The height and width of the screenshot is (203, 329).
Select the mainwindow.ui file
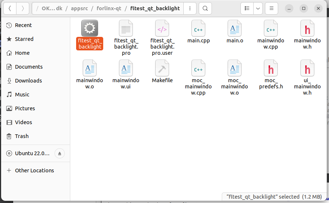[x=126, y=68]
